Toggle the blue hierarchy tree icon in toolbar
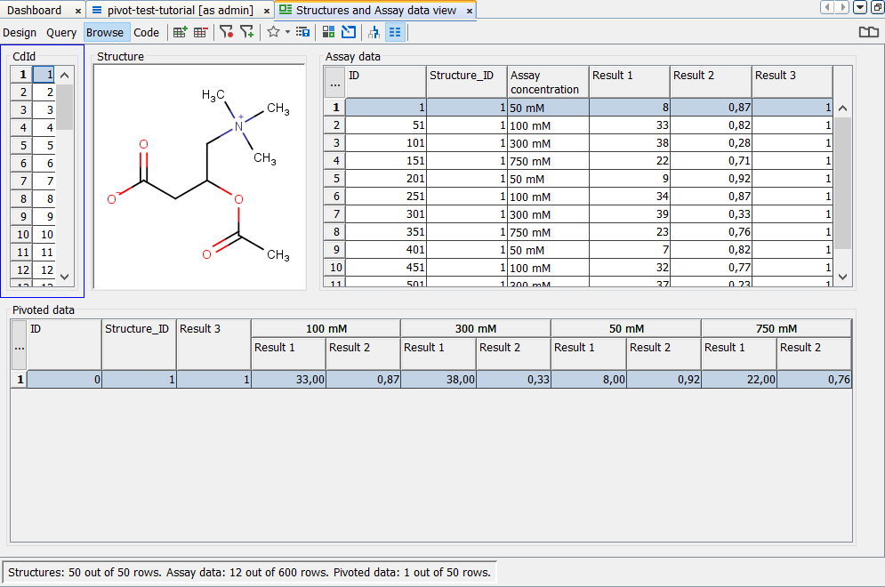Screen dimensions: 885x587 coord(374,32)
